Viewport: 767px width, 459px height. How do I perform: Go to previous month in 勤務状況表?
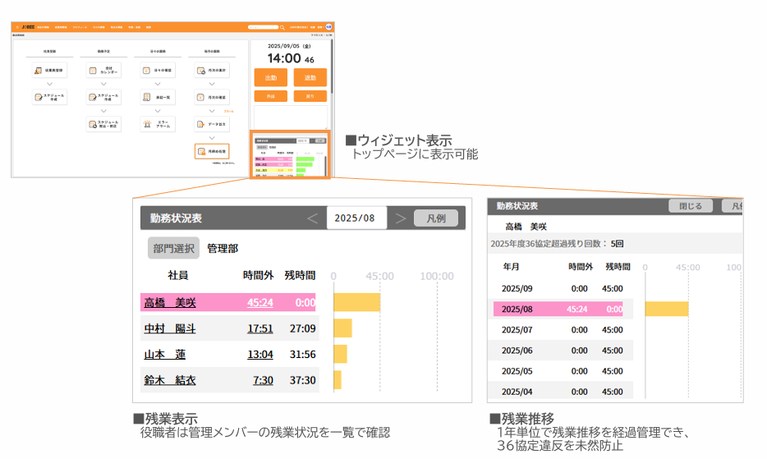coord(312,218)
